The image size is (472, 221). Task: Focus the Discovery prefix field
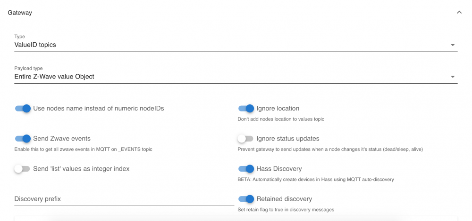coord(124,199)
